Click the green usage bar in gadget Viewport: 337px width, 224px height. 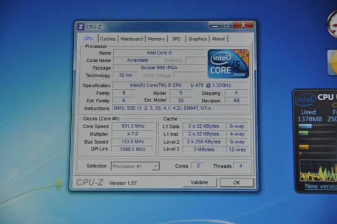coord(303,133)
